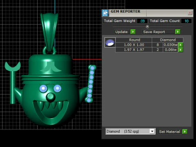This screenshot has width=196, height=147.
Task: Click the Save Report button
Action: pos(158,32)
